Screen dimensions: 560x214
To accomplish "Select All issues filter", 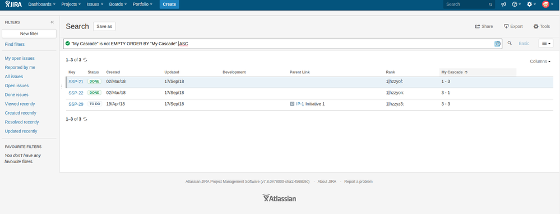I will [14, 77].
